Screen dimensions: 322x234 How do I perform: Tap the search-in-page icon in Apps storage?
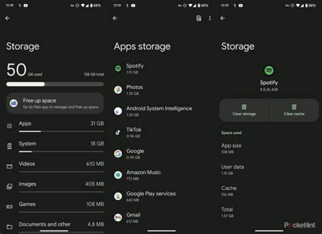[x=199, y=18]
